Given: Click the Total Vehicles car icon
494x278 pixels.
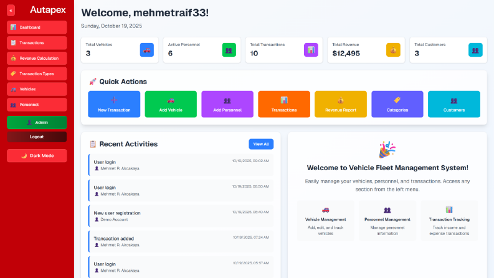Looking at the screenshot, I should (147, 50).
